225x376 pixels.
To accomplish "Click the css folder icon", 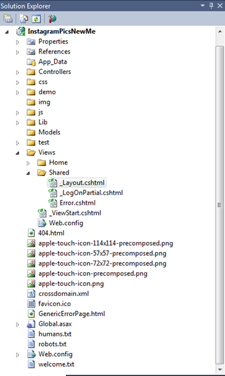I will (x=31, y=82).
